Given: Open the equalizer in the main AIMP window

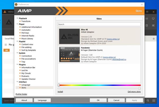Looking at the screenshot, I should pos(147,19).
